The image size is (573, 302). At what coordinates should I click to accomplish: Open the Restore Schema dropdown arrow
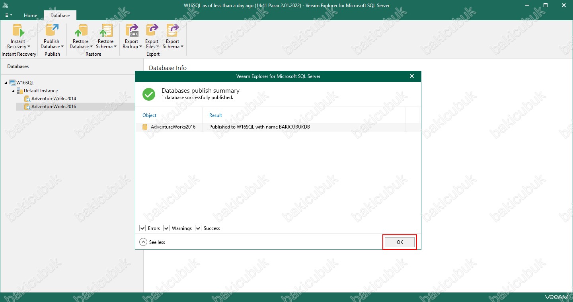click(115, 47)
